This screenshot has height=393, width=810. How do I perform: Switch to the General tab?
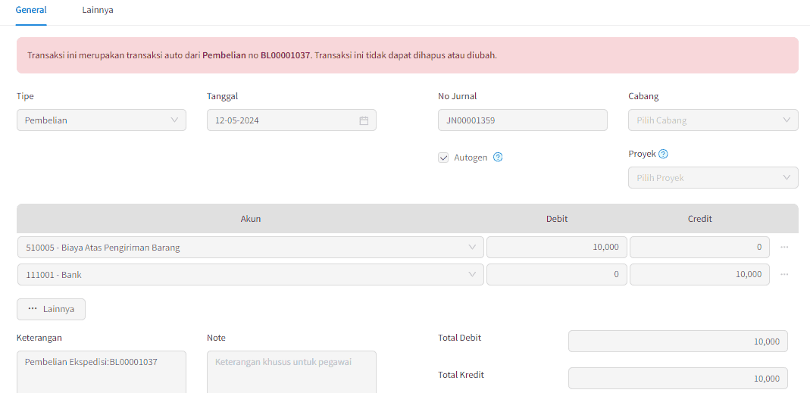click(x=31, y=10)
